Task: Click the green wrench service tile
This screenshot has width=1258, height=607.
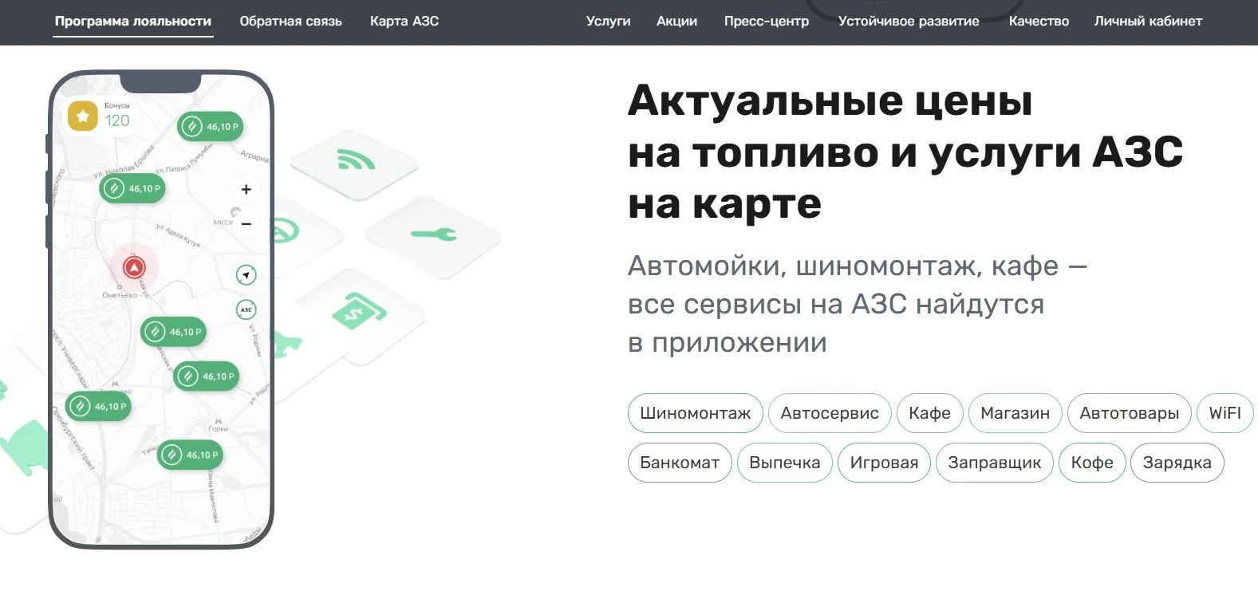Action: click(433, 235)
